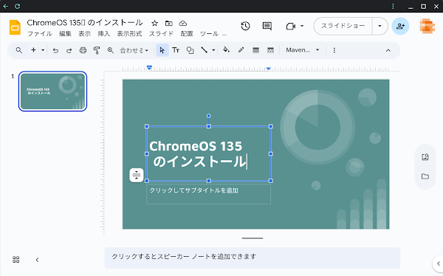Open the スライド menu
Screen dimensions: 443x276
(x=161, y=34)
